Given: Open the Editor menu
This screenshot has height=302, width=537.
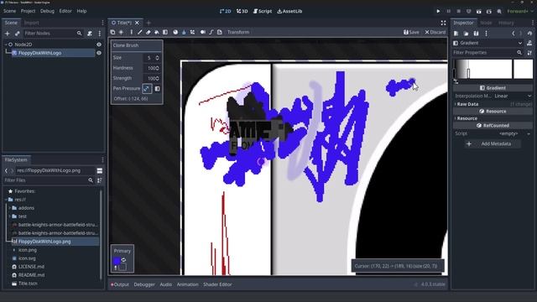Looking at the screenshot, I should click(65, 11).
